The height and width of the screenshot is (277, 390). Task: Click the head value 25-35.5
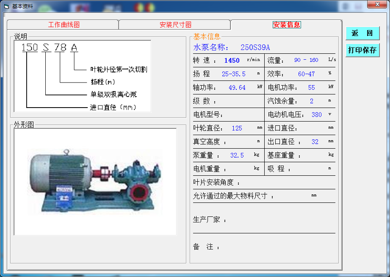(x=234, y=74)
